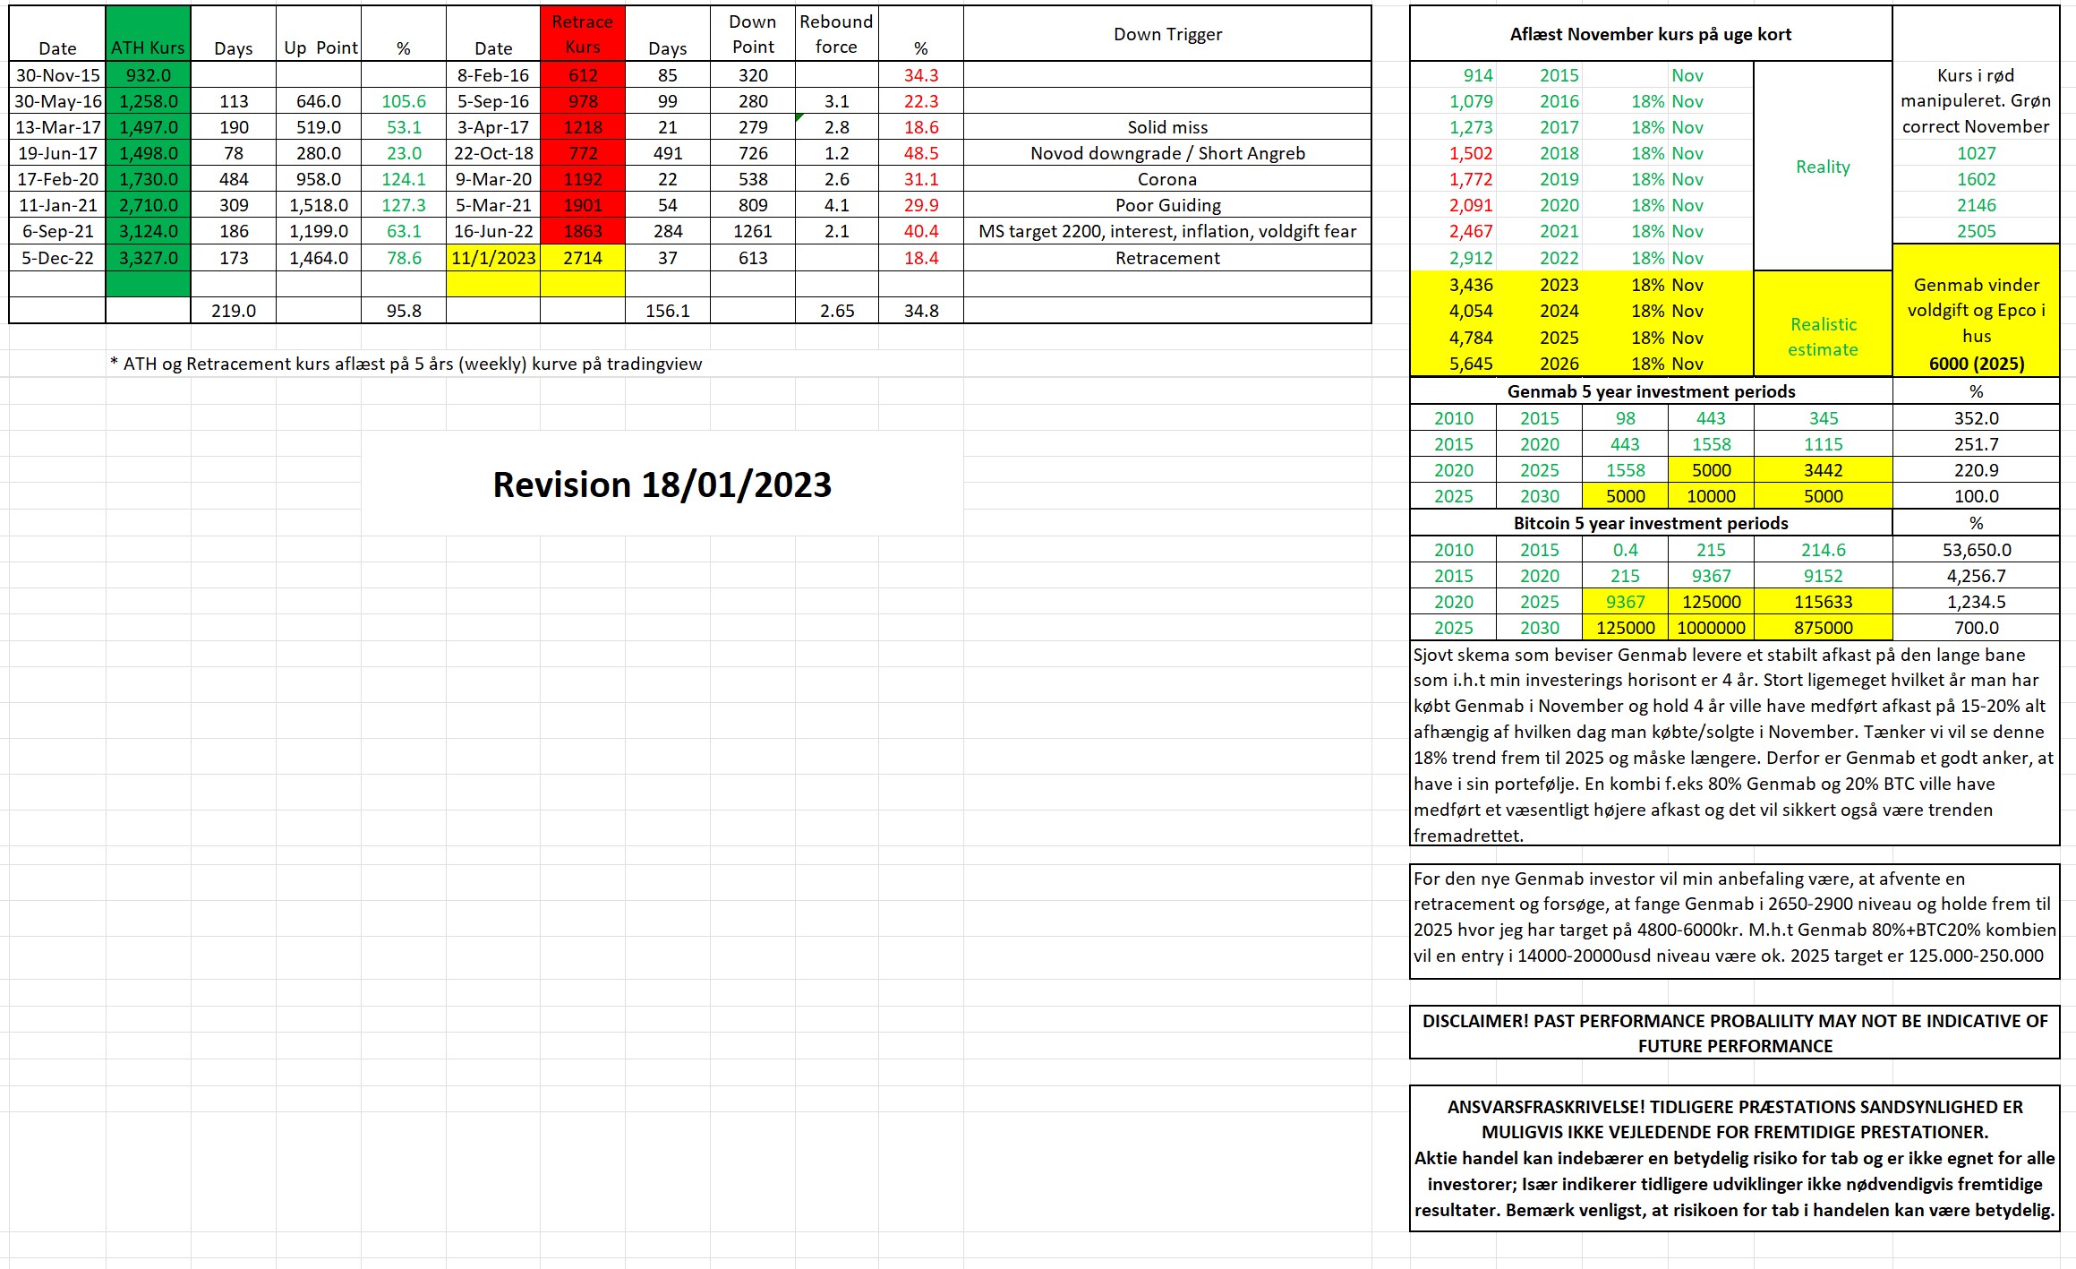
Task: Click 'Novod downgrade / Short Angreb' cell
Action: (x=1167, y=153)
